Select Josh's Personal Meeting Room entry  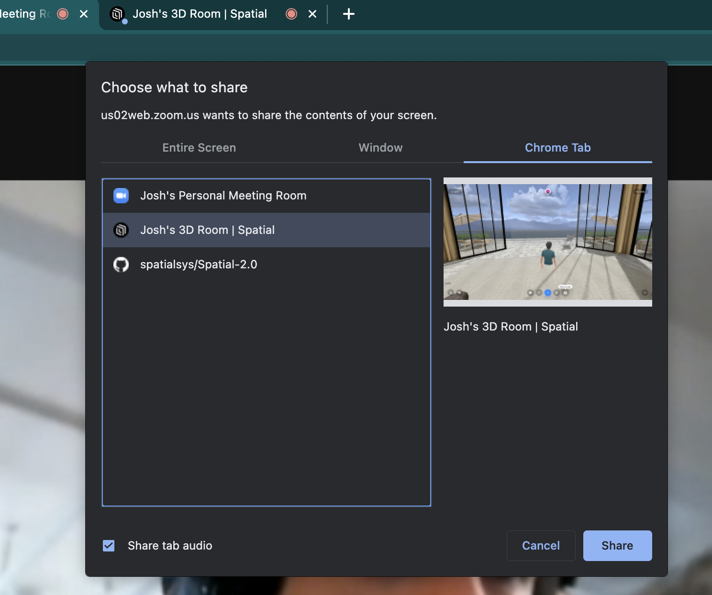(267, 196)
